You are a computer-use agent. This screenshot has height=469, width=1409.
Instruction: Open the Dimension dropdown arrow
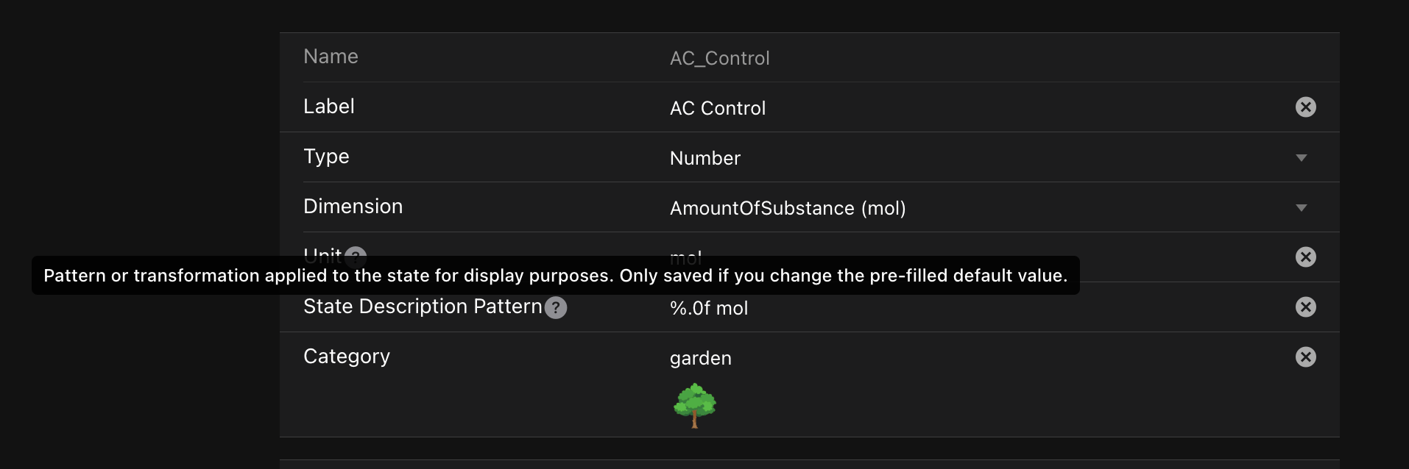coord(1301,208)
